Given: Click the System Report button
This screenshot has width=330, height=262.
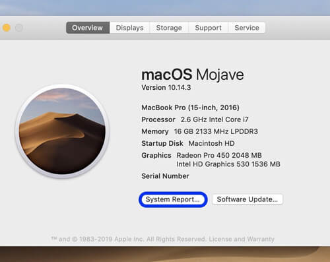Looking at the screenshot, I should 173,199.
